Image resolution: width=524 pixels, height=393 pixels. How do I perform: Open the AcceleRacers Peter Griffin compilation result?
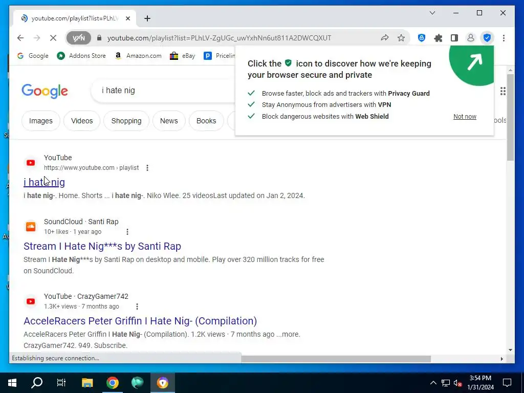click(x=140, y=321)
